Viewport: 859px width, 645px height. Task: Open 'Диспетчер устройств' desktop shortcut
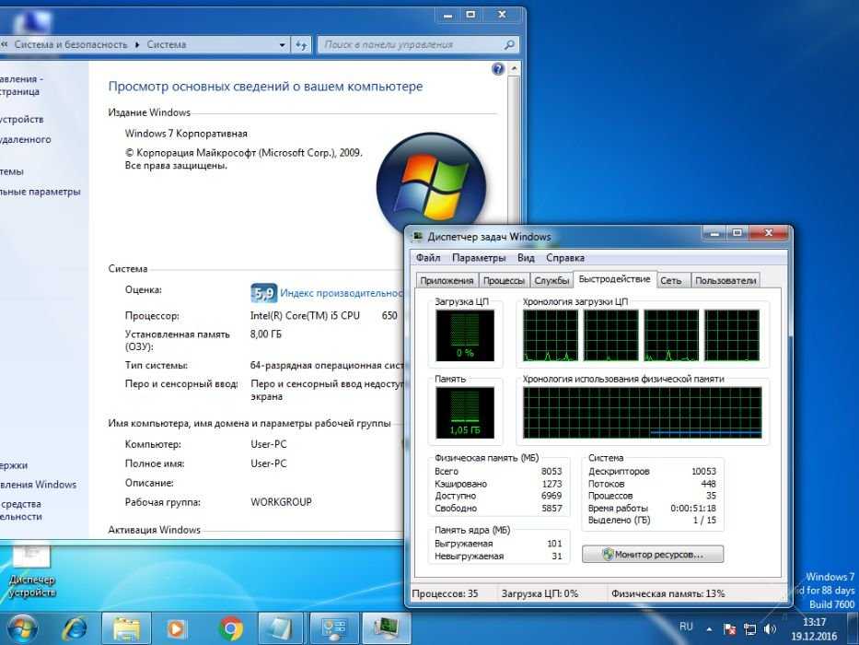pyautogui.click(x=31, y=570)
